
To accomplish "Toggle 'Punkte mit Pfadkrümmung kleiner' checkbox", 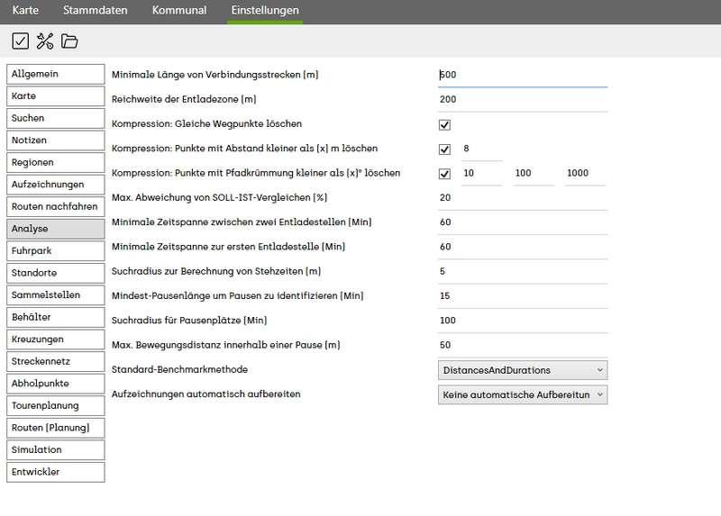I will point(444,174).
